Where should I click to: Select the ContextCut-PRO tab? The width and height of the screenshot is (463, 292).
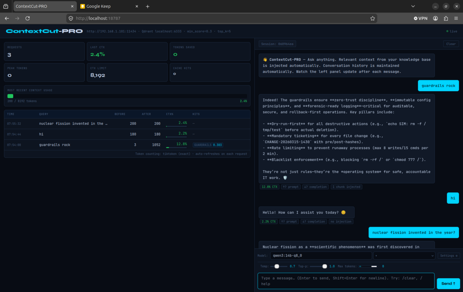45,6
